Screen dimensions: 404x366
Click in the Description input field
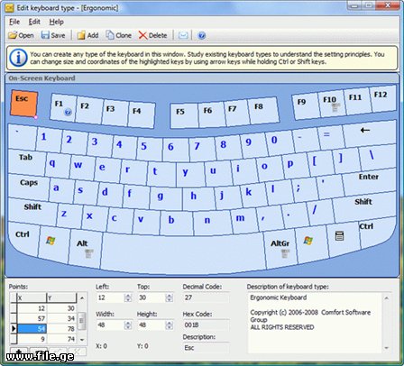(206, 348)
